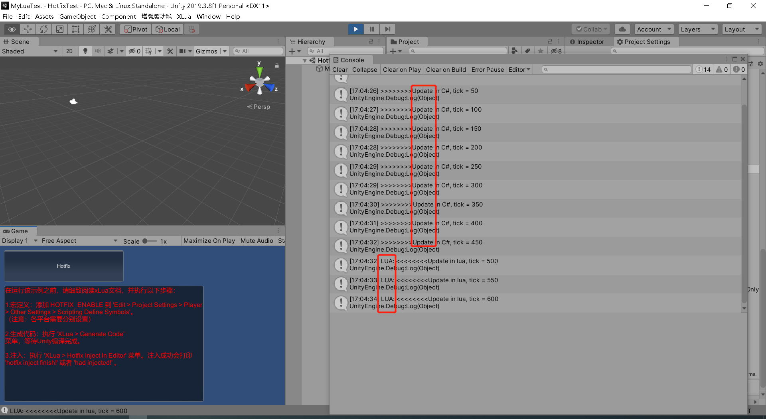Screen dimensions: 766x419
Task: Switch to the Inspector tab
Action: pos(587,41)
